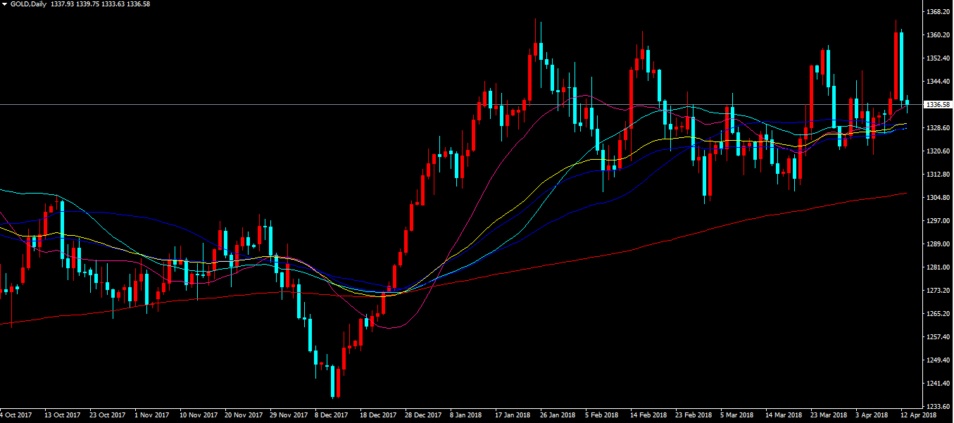Select the 26 Jan 2018 date label

point(558,415)
